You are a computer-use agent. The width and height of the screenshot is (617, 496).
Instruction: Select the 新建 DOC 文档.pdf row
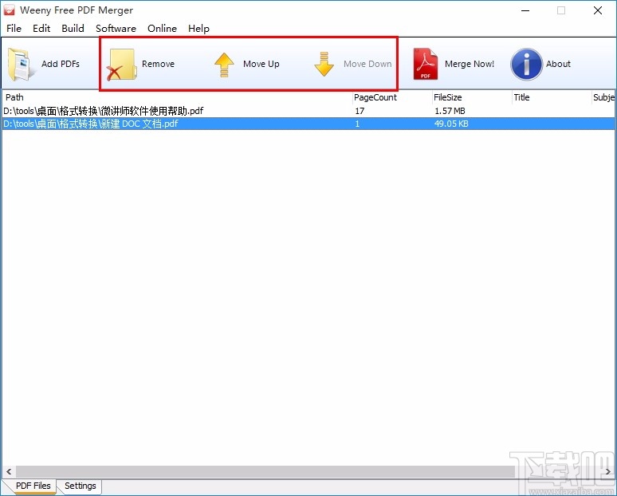click(308, 124)
